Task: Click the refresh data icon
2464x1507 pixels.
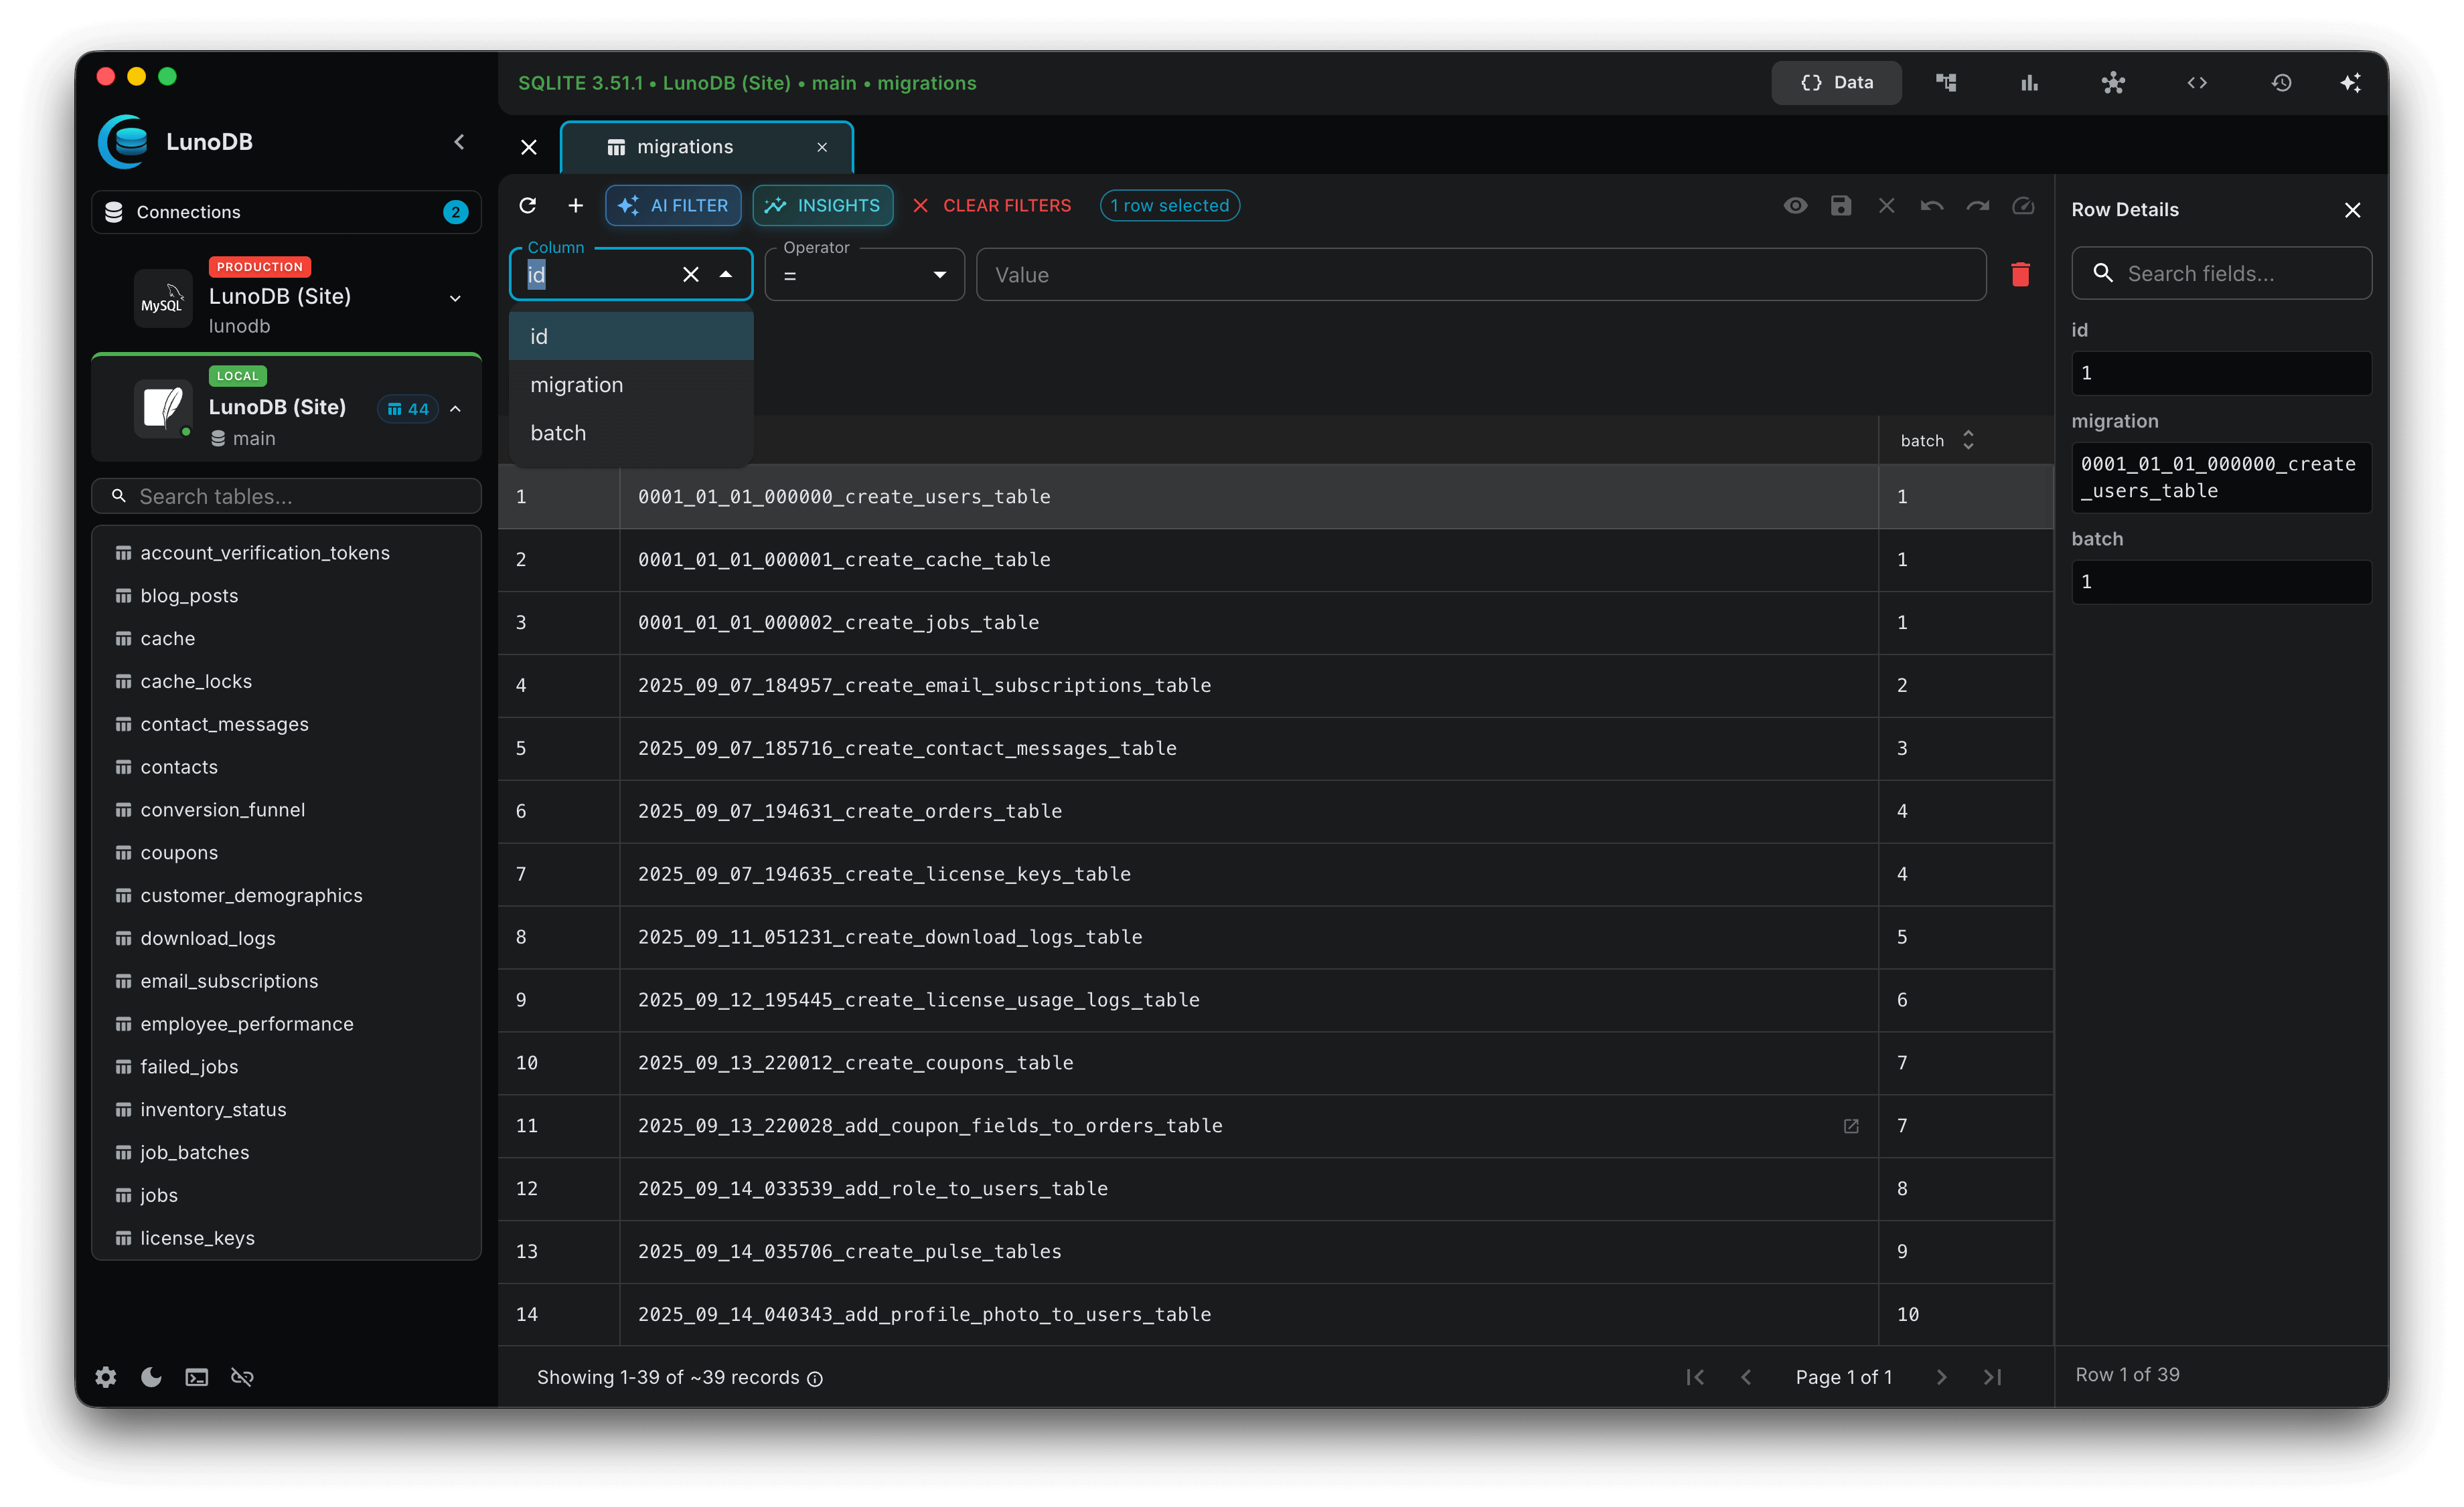Action: pyautogui.click(x=528, y=205)
